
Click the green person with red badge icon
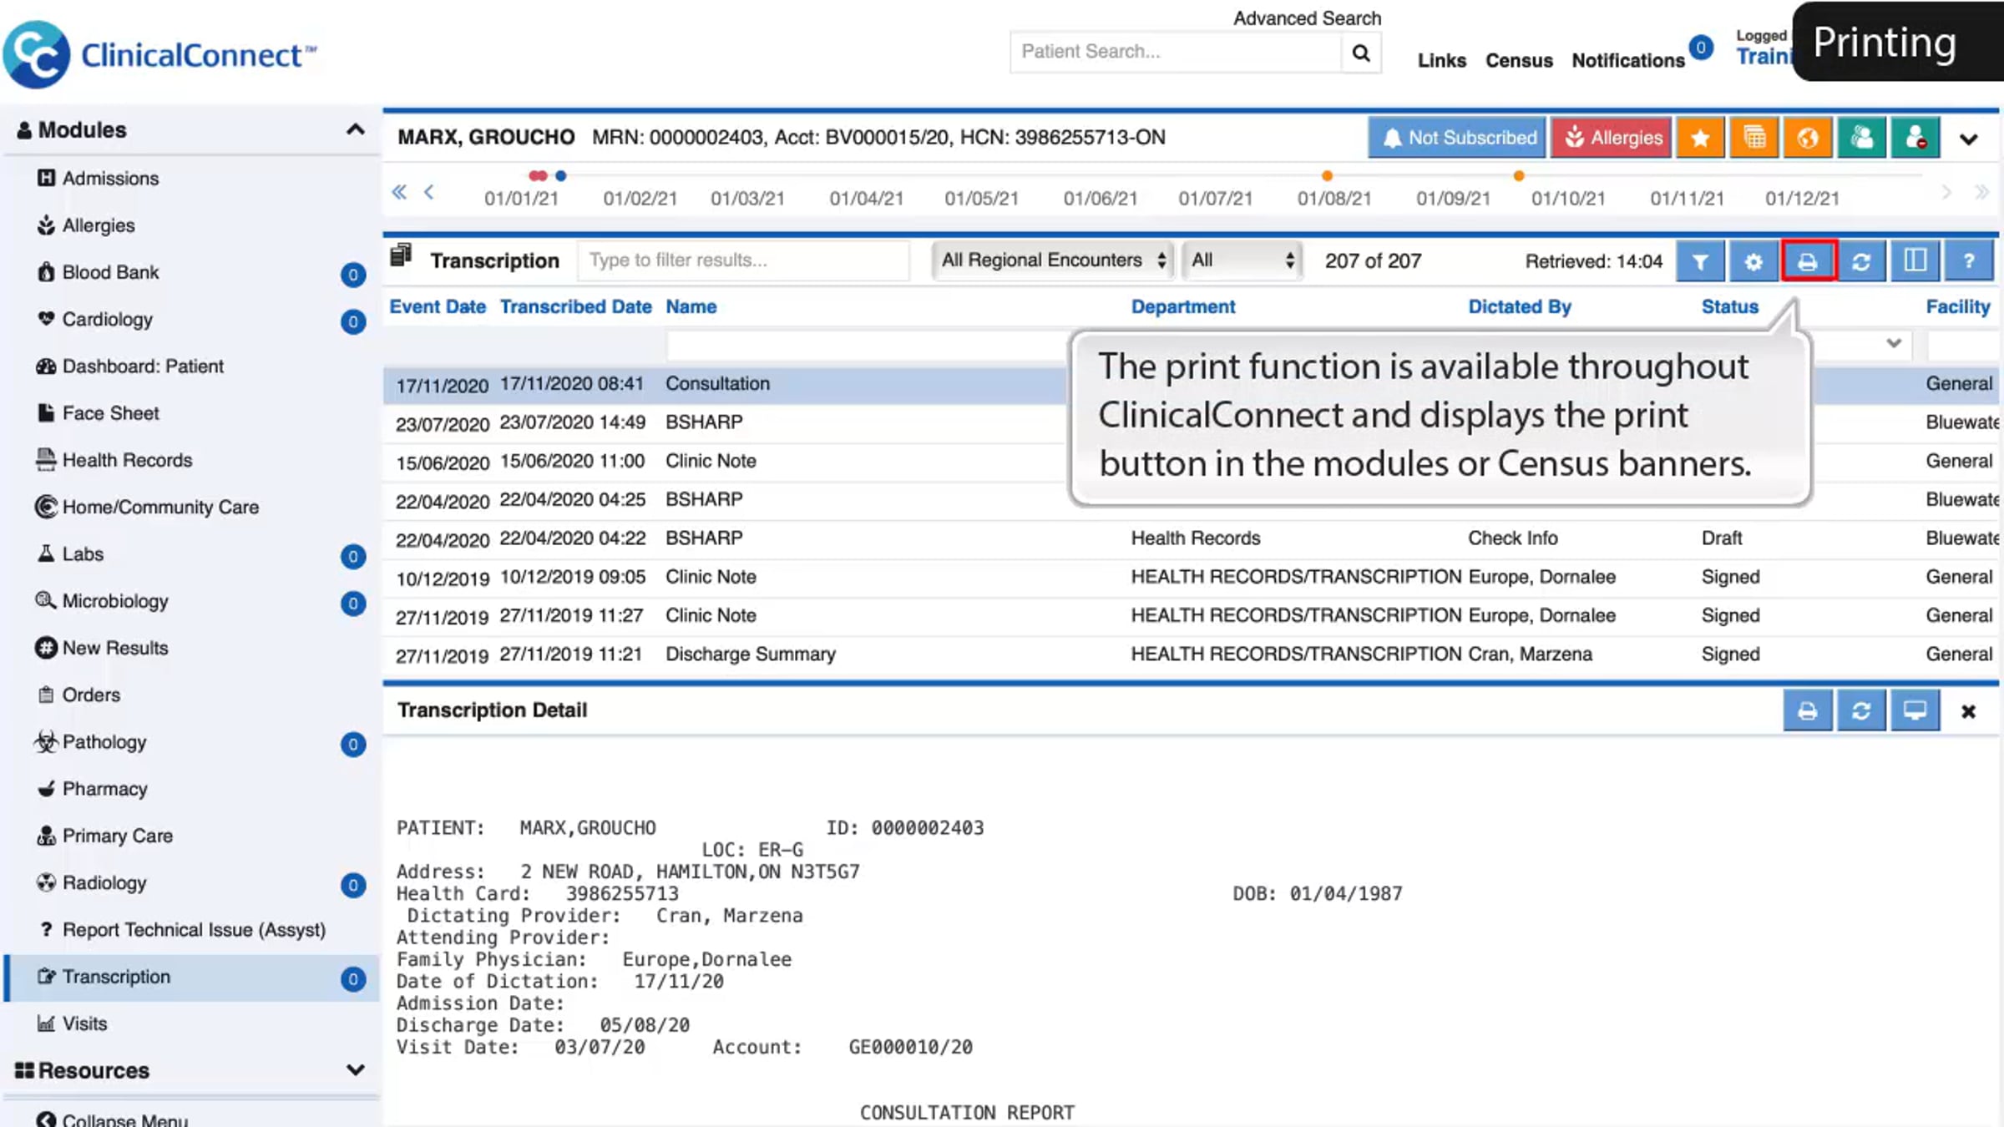[x=1915, y=138]
